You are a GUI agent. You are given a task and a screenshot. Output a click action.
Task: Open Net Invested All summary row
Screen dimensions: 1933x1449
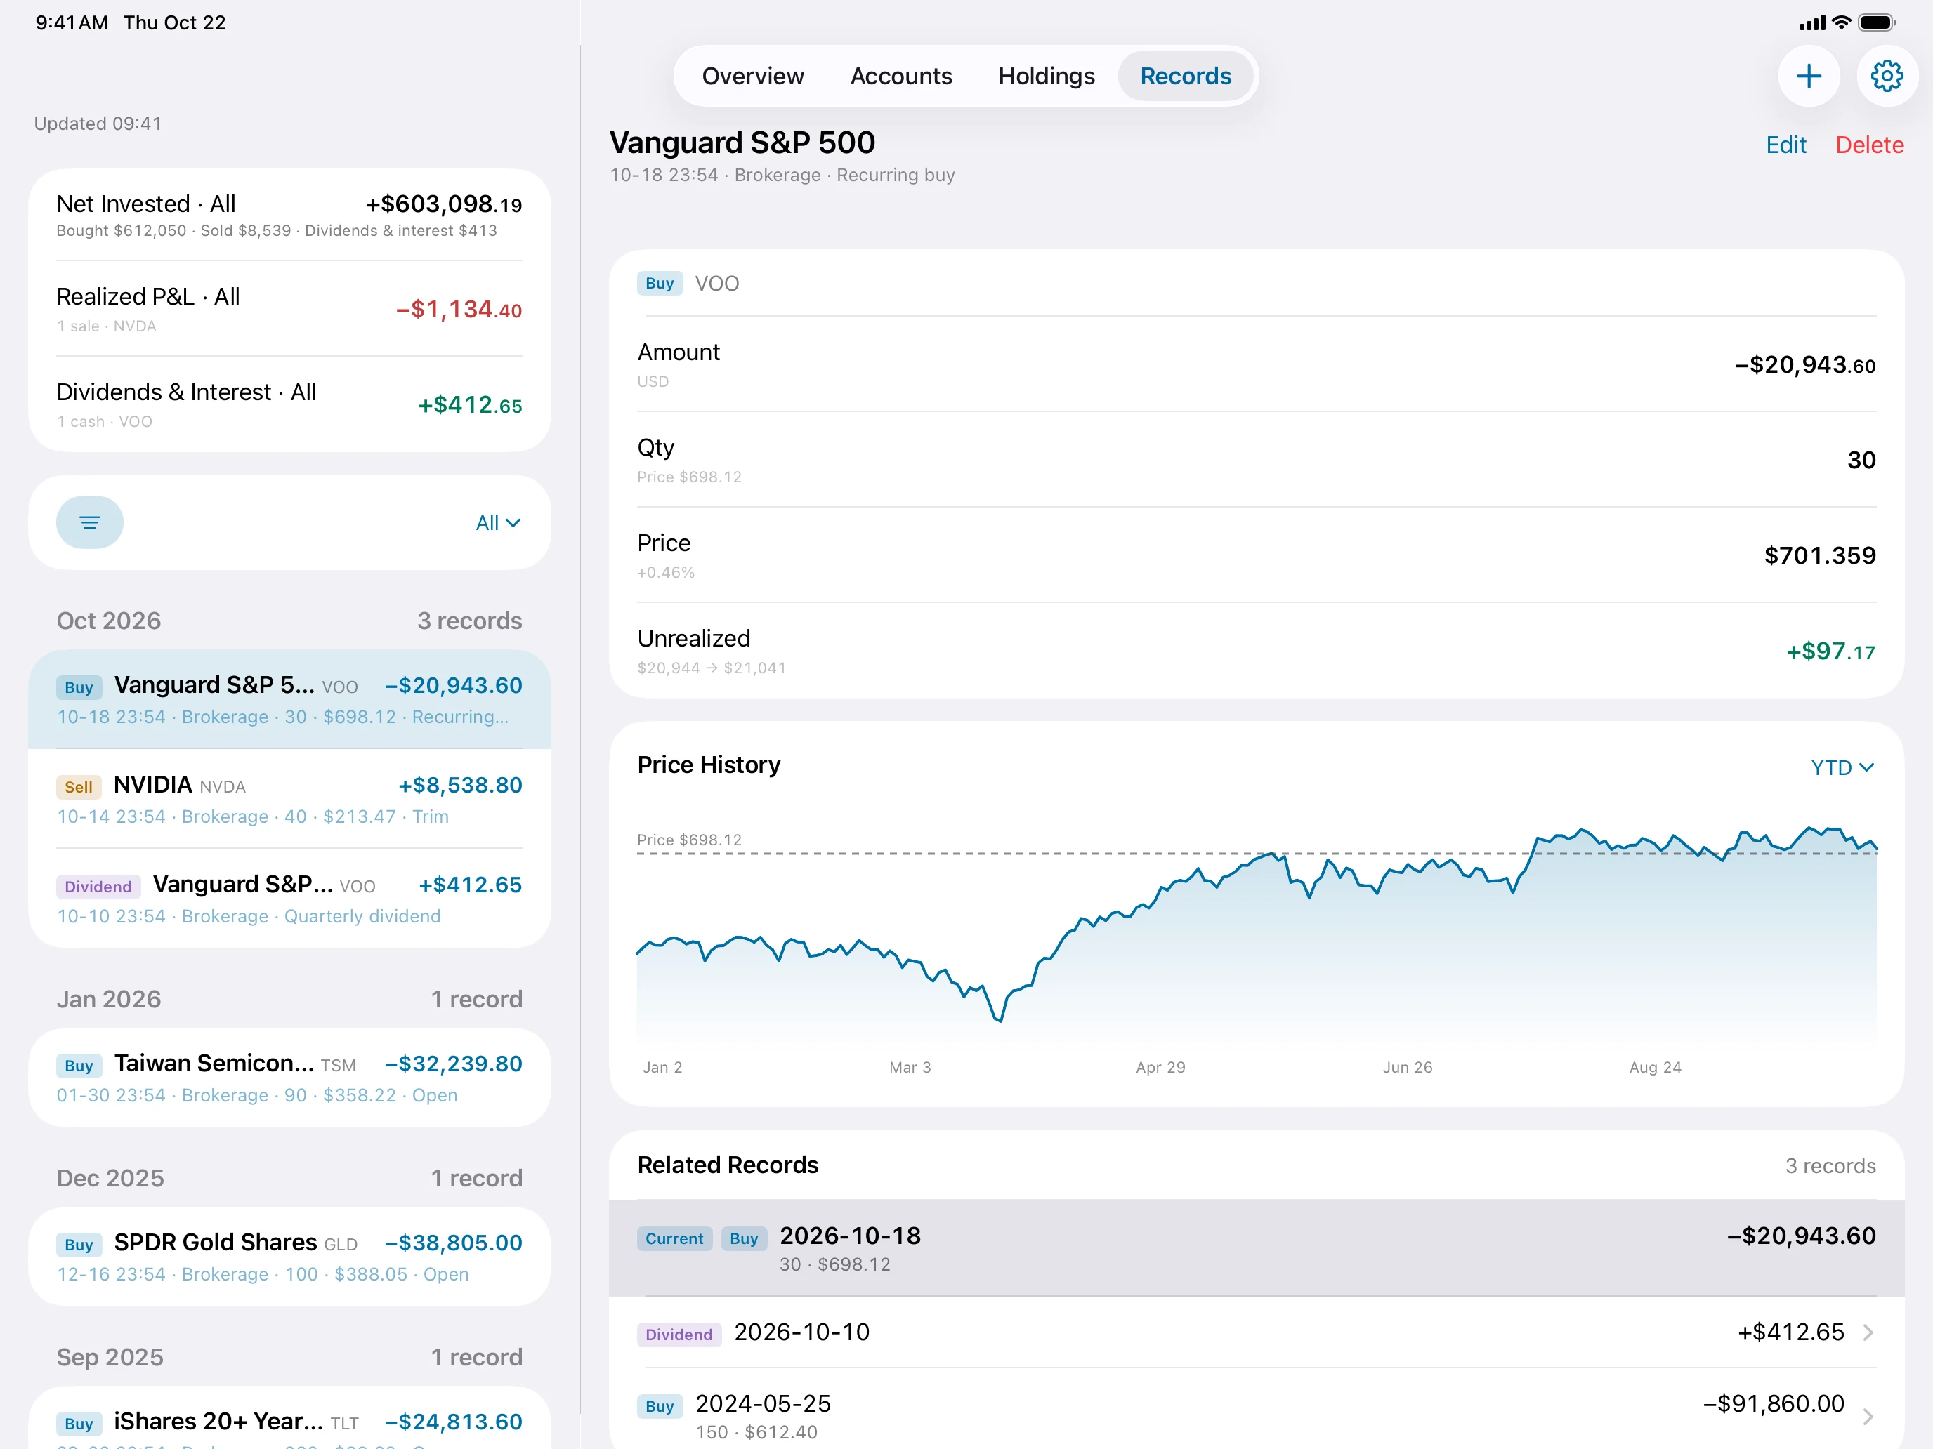pyautogui.click(x=289, y=215)
